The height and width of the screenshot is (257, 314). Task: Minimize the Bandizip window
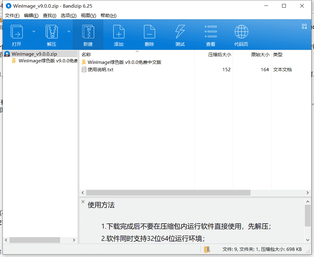(x=266, y=6)
